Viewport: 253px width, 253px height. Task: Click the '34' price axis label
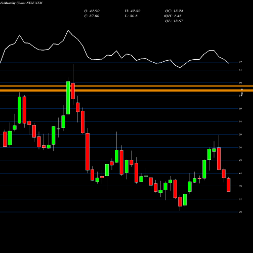click(x=240, y=199)
